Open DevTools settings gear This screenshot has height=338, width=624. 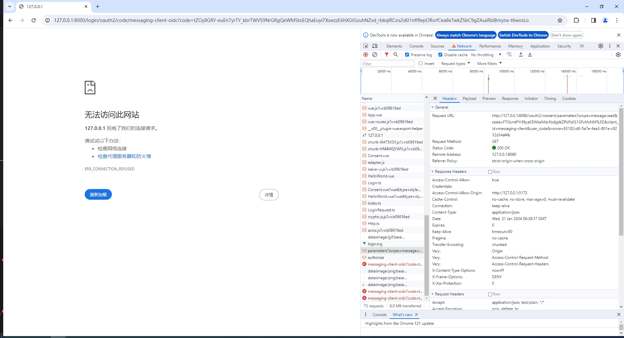[600, 46]
